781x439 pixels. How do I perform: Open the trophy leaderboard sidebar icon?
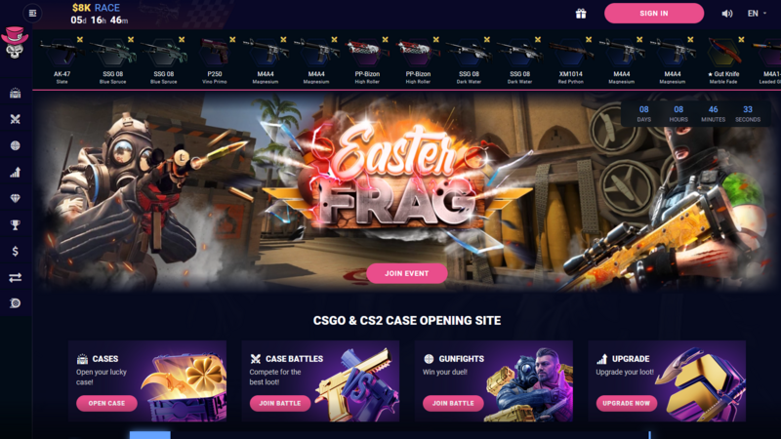coord(16,225)
